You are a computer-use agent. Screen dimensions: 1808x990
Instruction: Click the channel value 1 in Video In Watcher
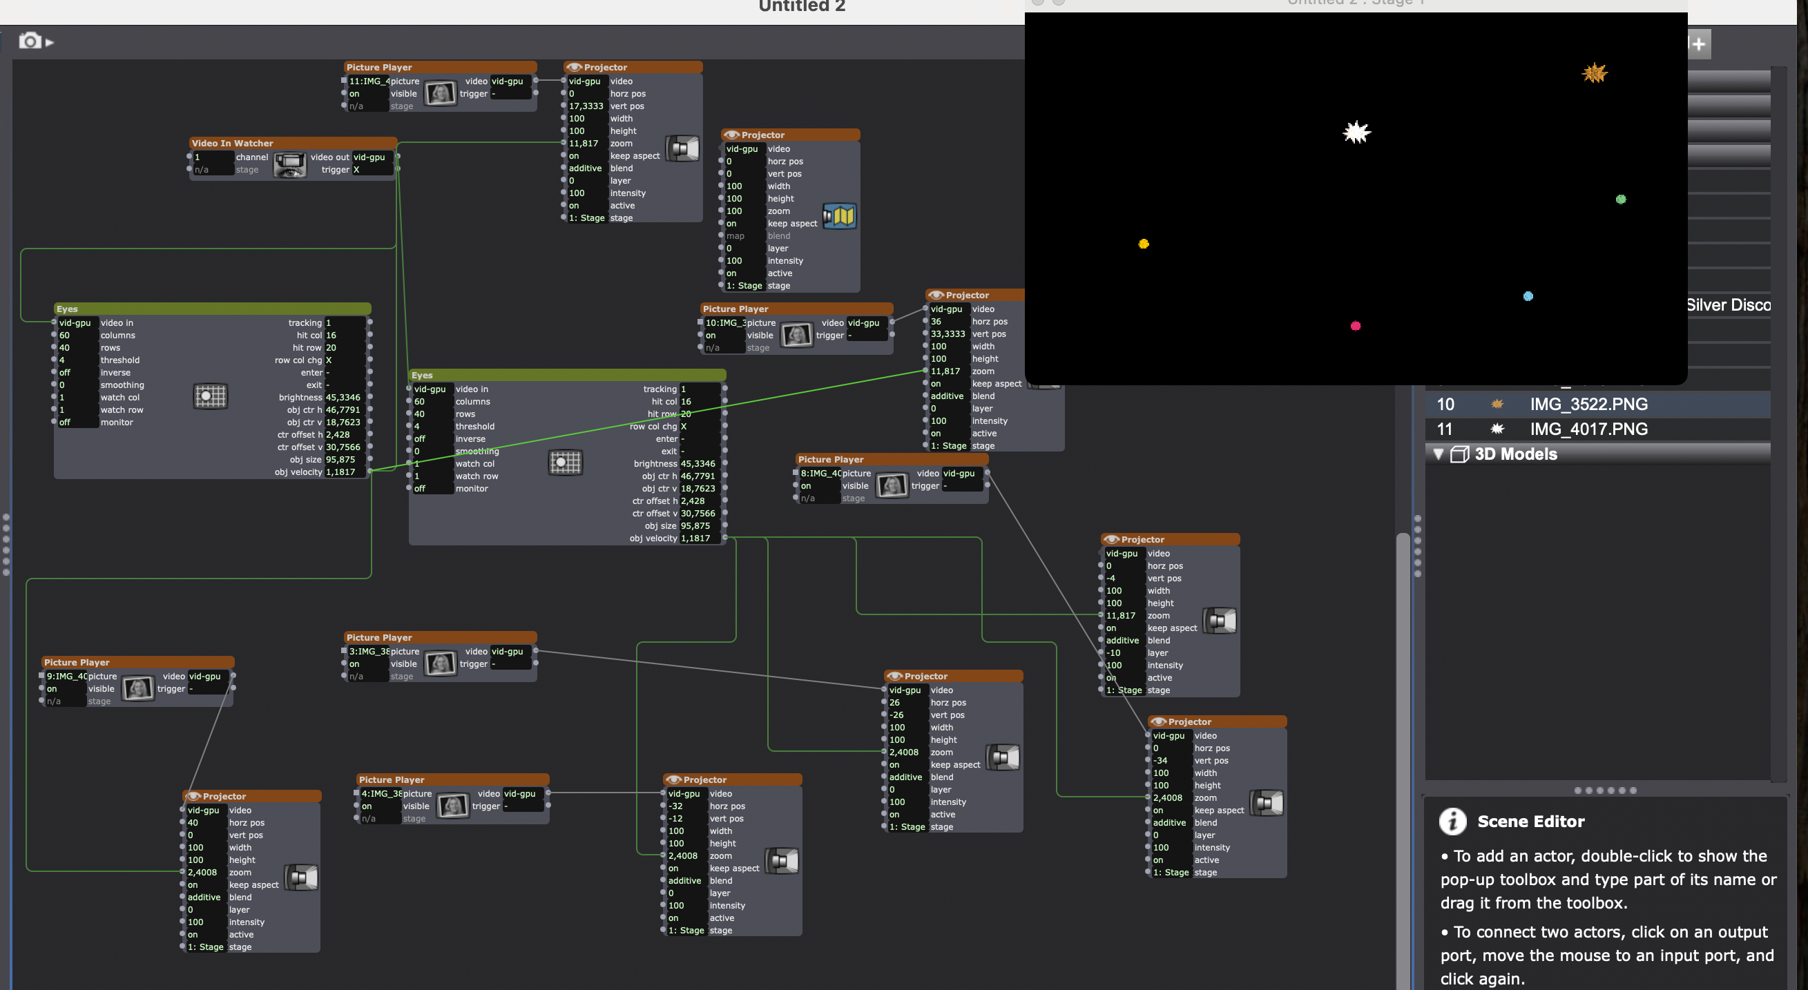coord(213,157)
